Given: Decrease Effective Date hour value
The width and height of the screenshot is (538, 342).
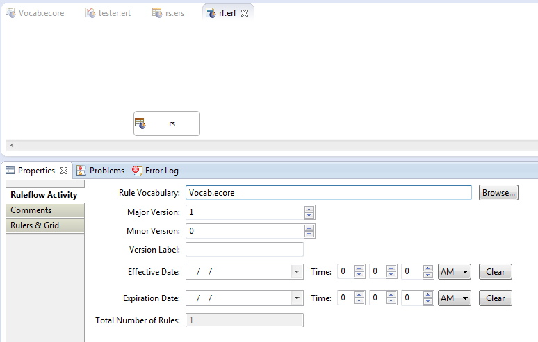Looking at the screenshot, I should pyautogui.click(x=359, y=275).
